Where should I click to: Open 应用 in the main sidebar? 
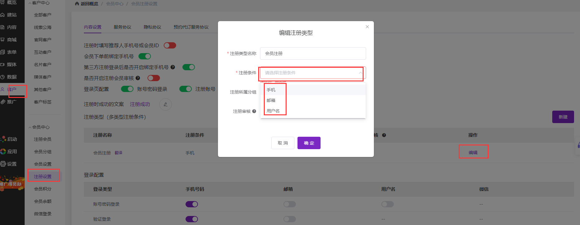click(x=9, y=152)
